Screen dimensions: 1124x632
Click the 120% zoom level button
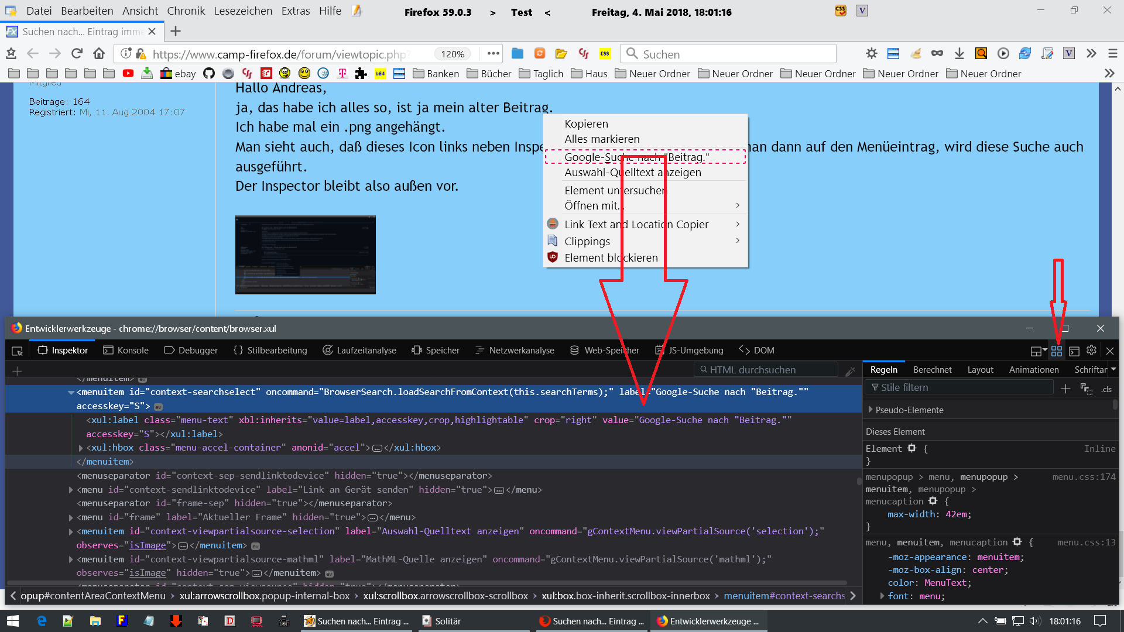point(453,54)
